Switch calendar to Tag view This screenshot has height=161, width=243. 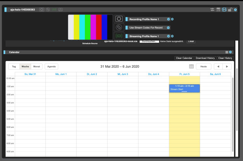14,67
